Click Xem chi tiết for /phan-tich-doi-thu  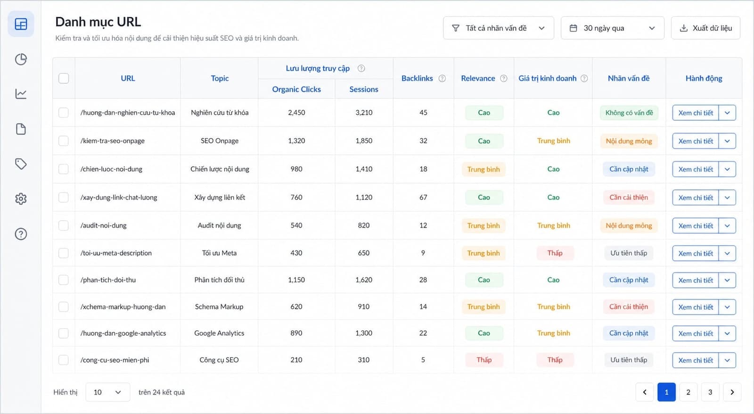pos(696,280)
